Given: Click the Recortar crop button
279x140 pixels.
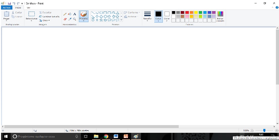Looking at the screenshot, I should (45, 13).
